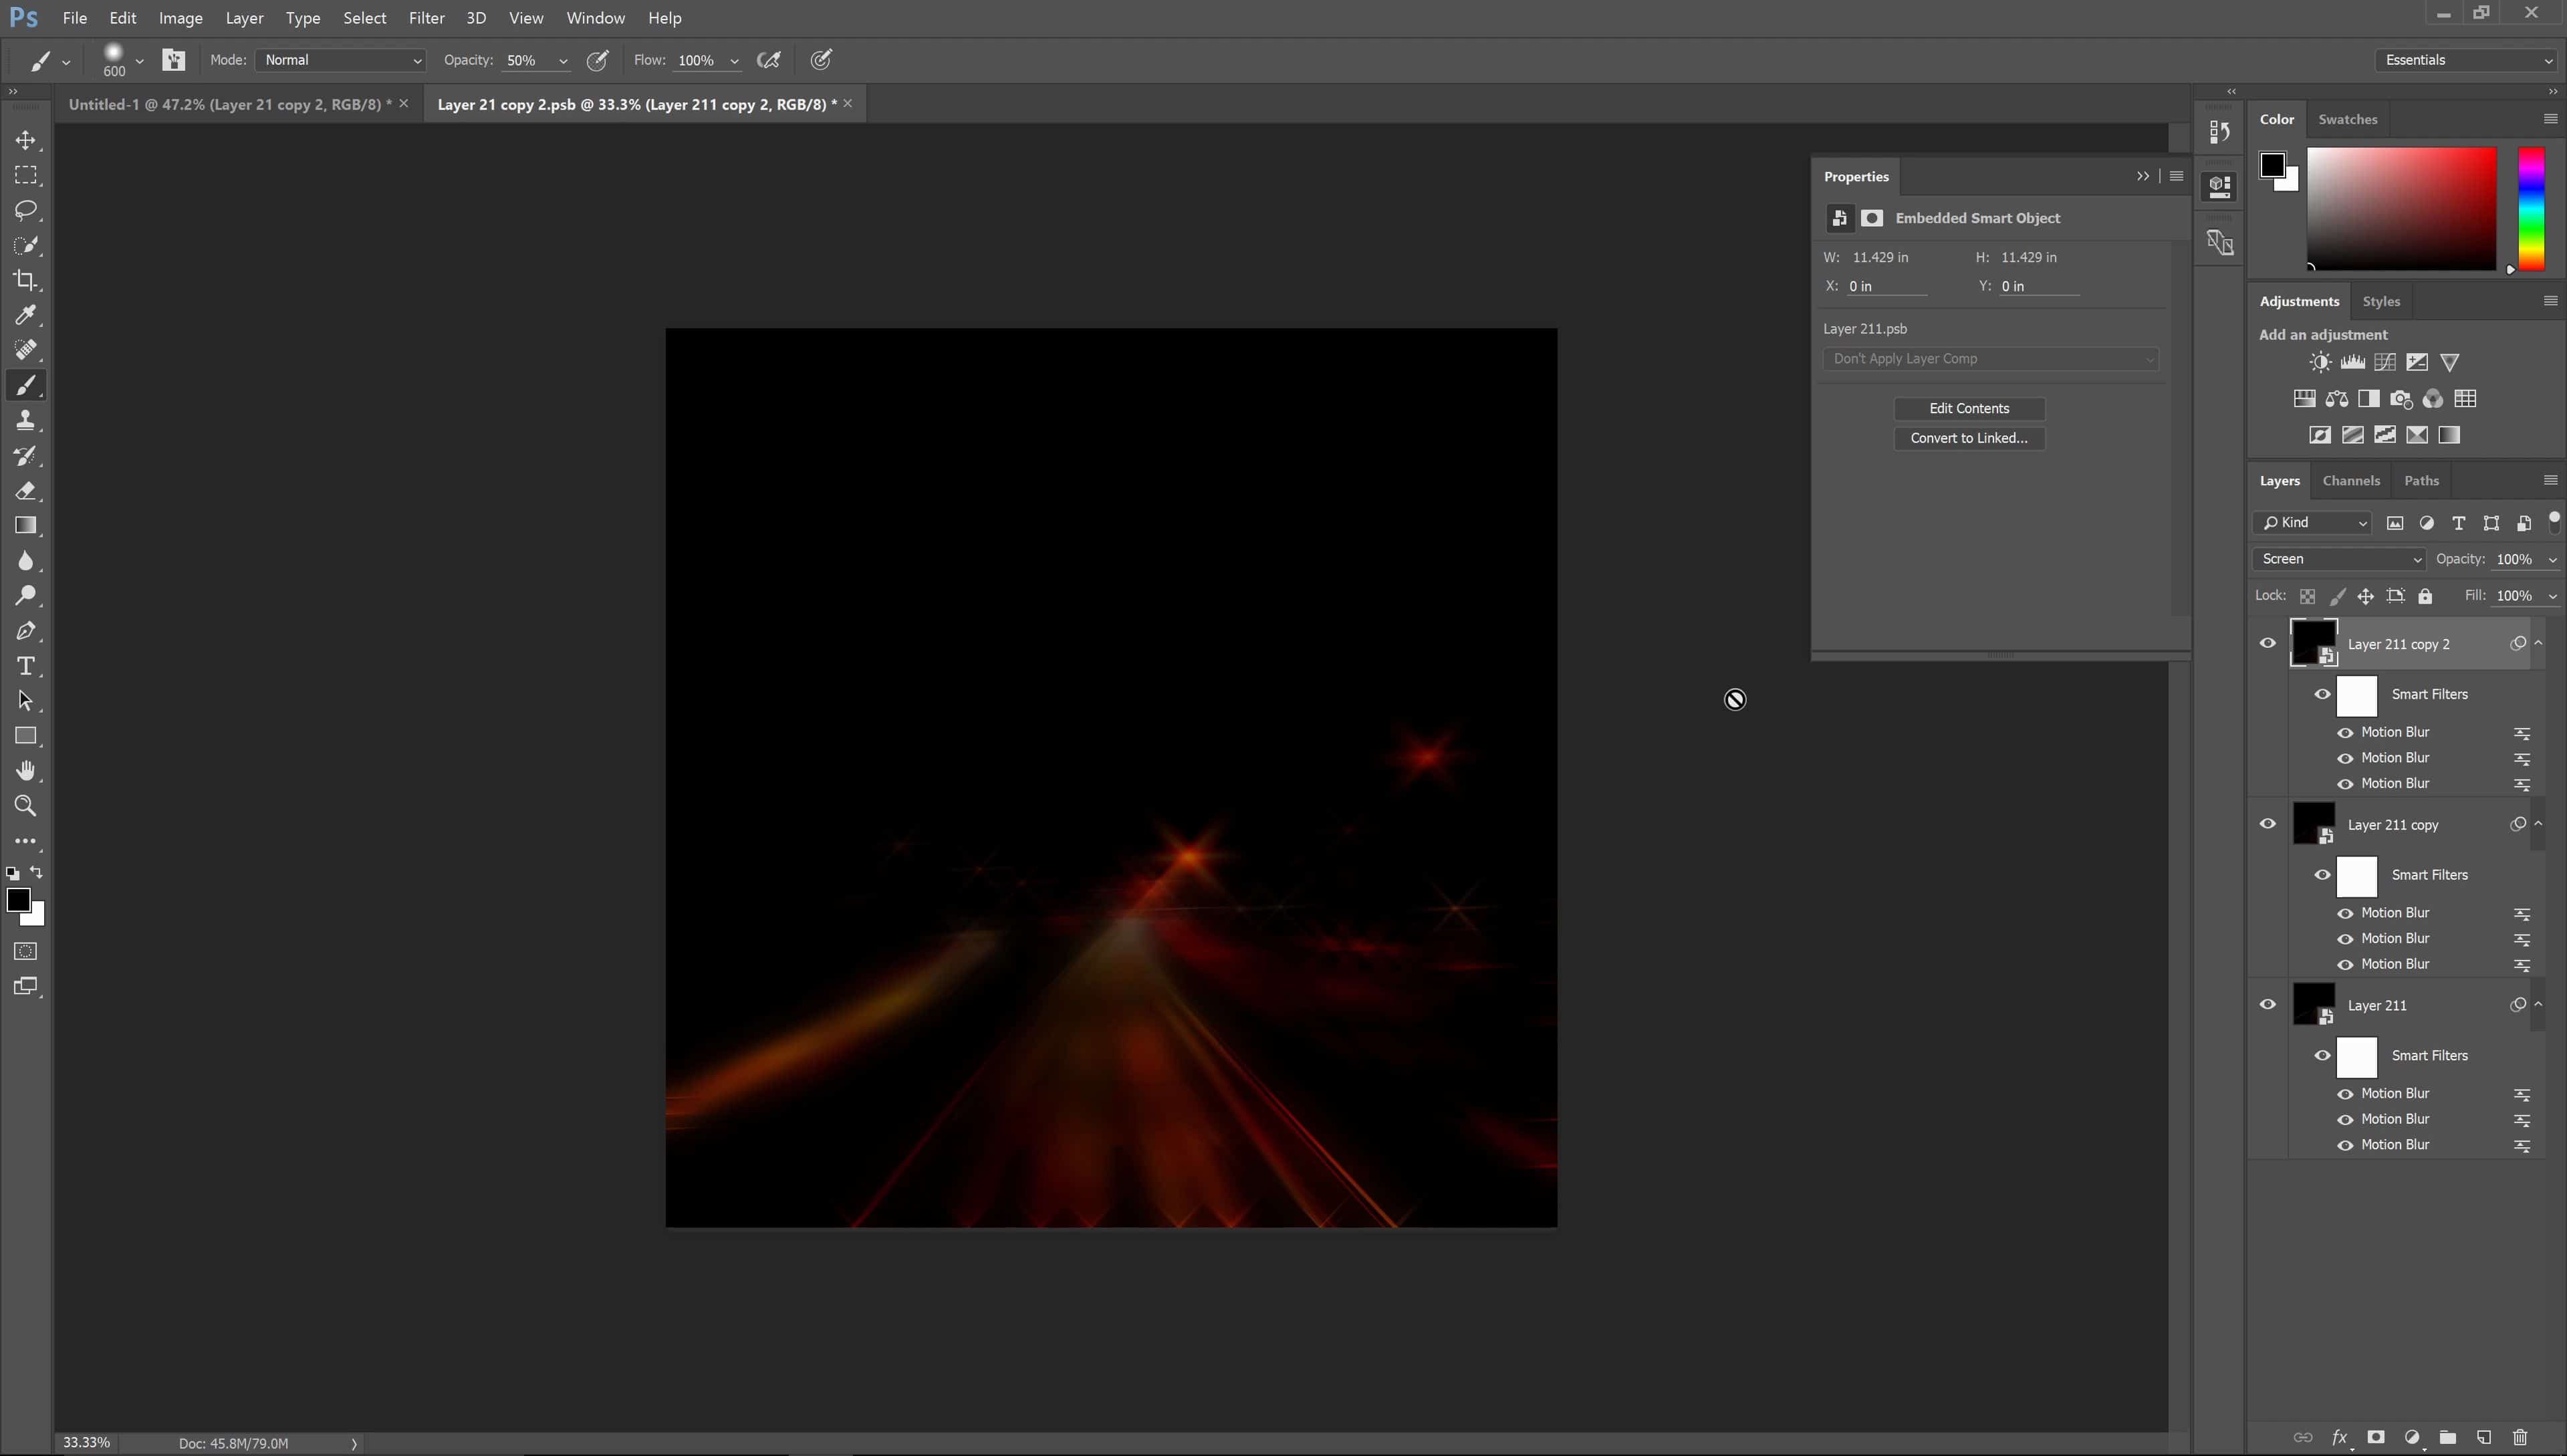Hide Smart Filters on Layer 211
Image resolution: width=2567 pixels, height=1456 pixels.
(x=2323, y=1055)
